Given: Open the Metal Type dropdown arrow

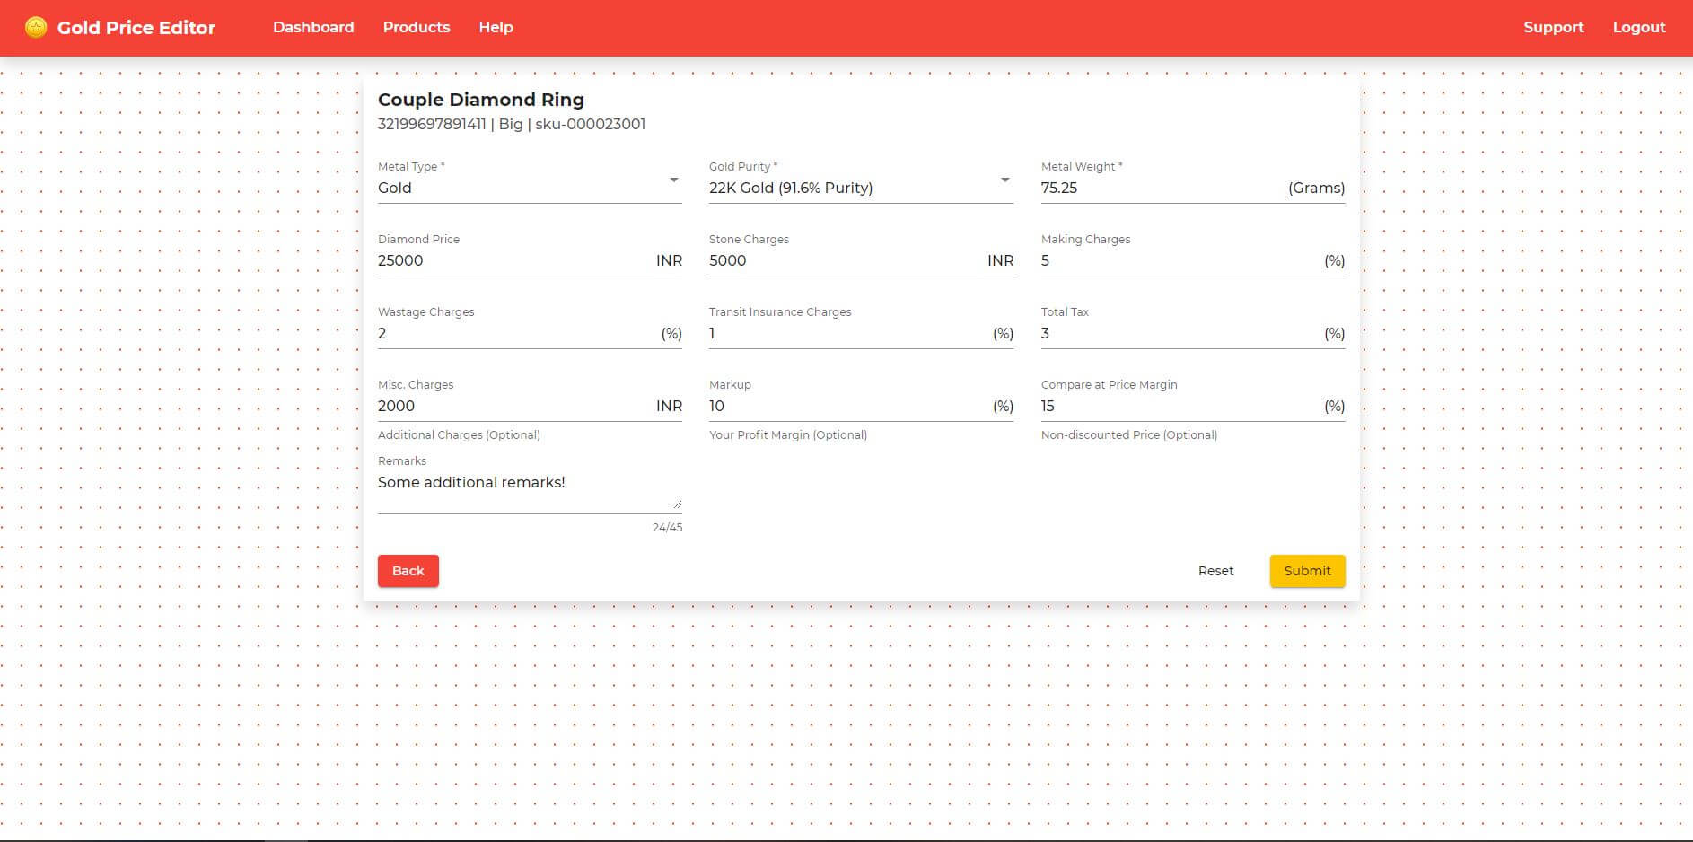Looking at the screenshot, I should coord(673,180).
